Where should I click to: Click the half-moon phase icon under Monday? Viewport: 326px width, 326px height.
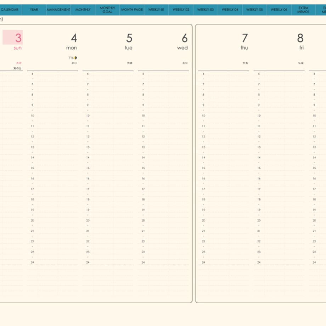coord(76,58)
